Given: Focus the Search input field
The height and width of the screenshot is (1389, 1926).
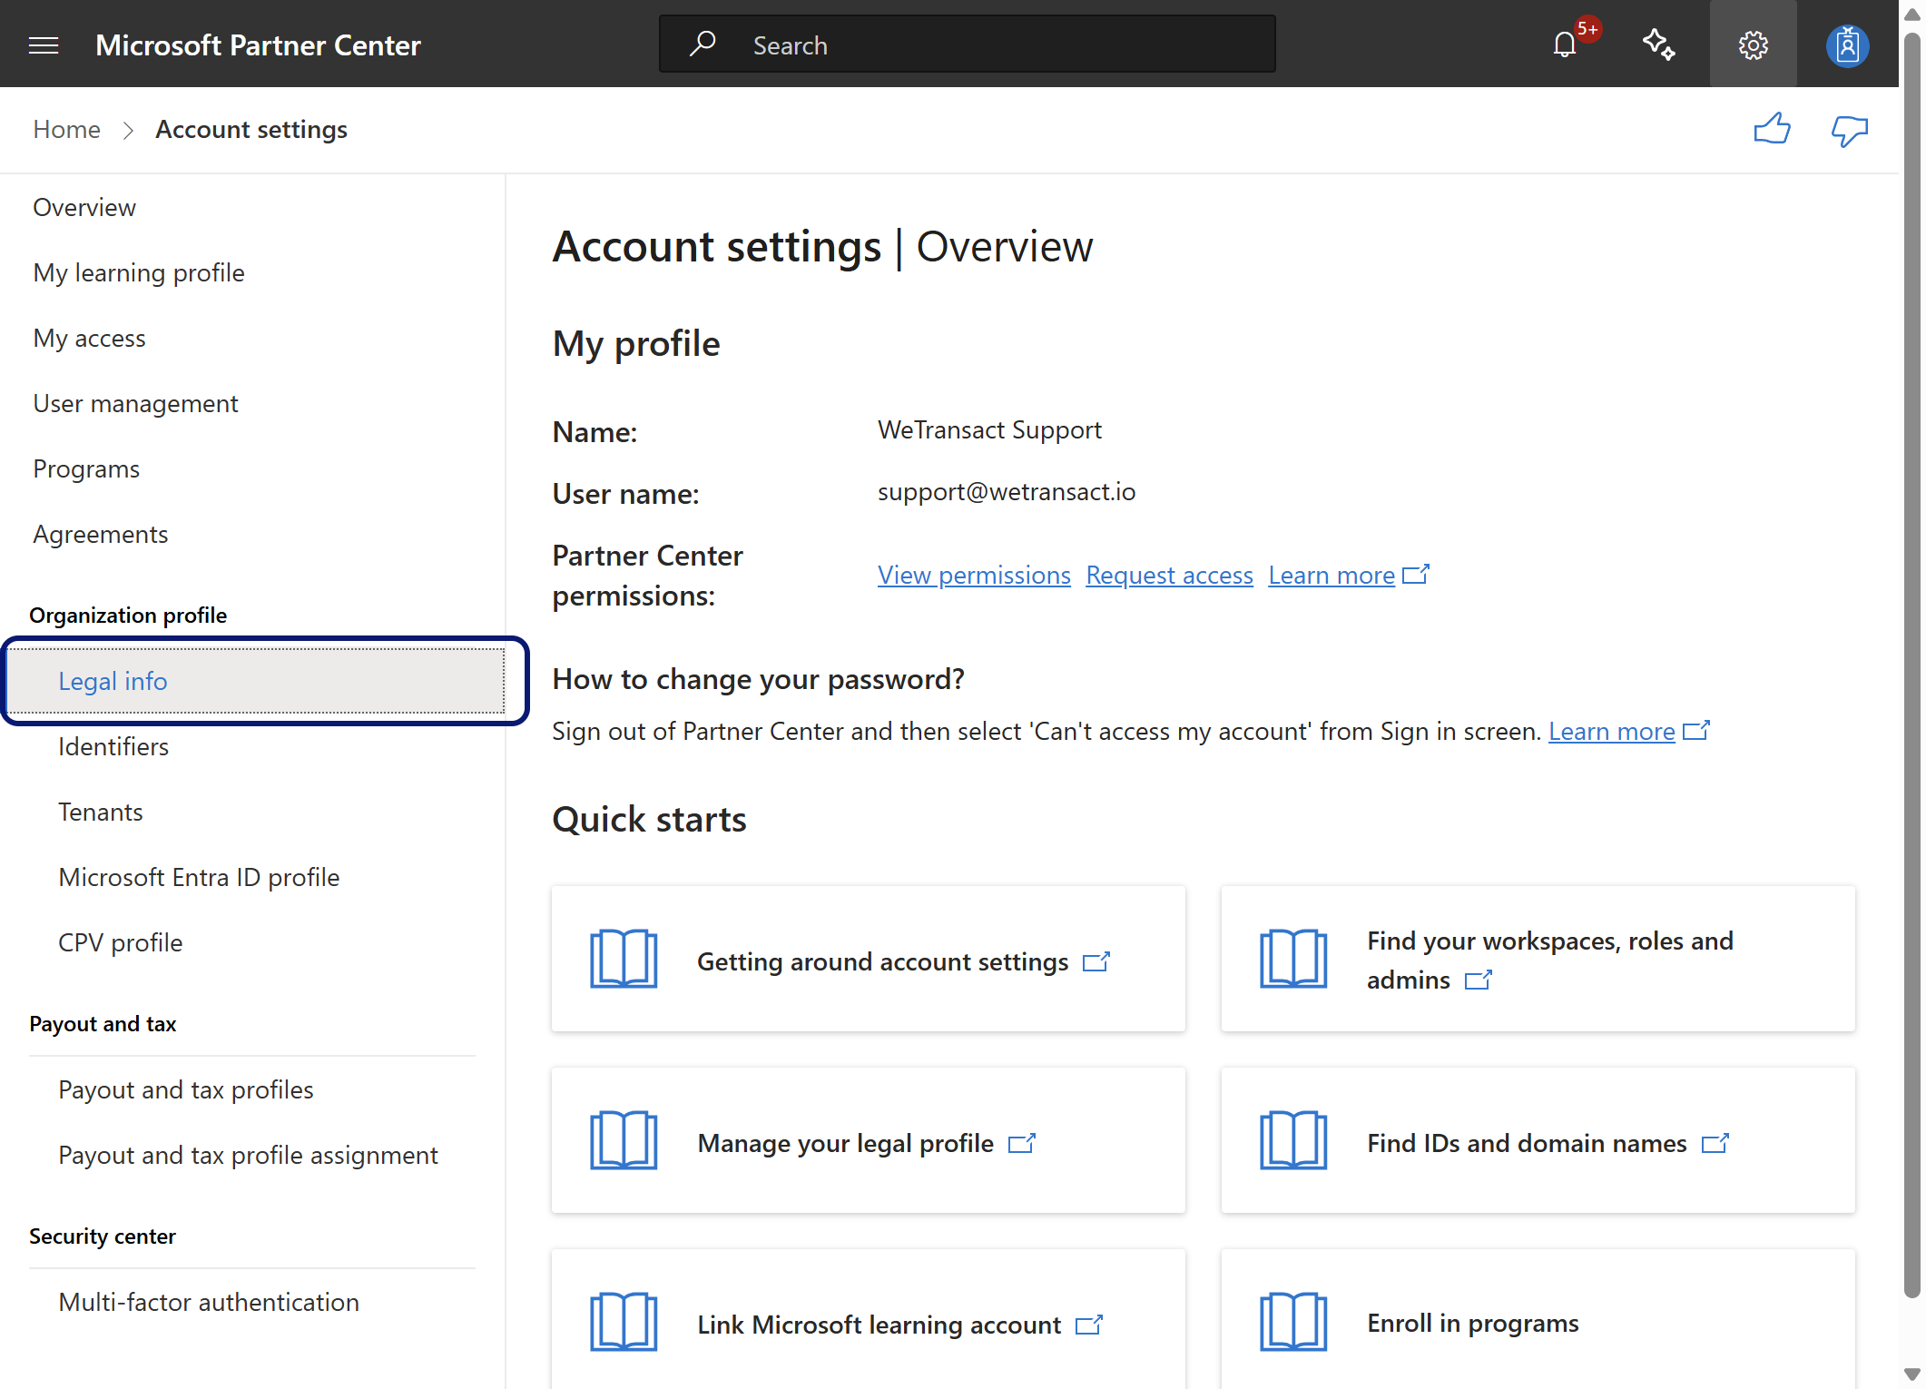Looking at the screenshot, I should 968,44.
